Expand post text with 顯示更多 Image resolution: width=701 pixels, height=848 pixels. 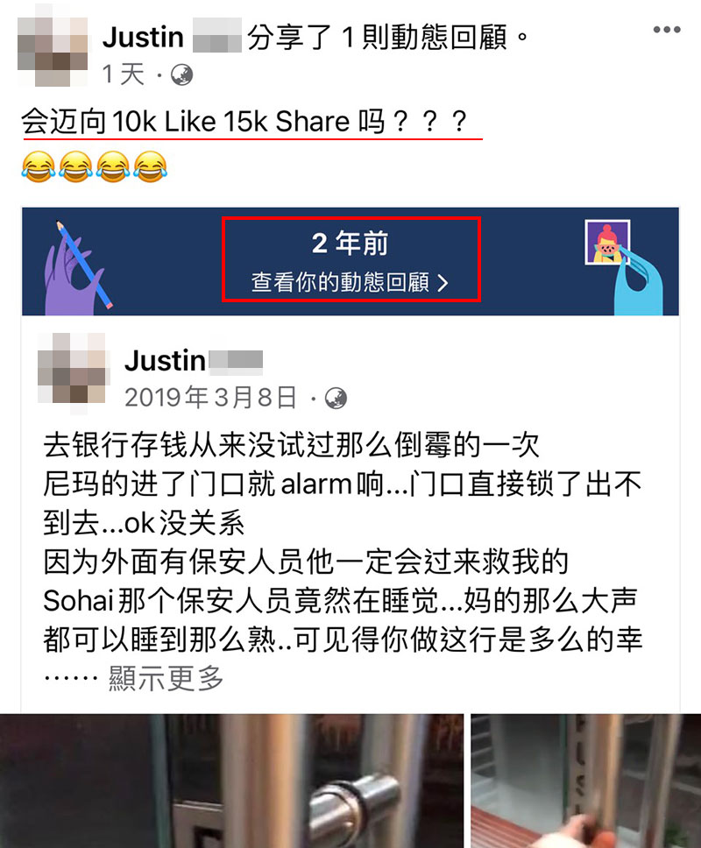click(x=166, y=678)
